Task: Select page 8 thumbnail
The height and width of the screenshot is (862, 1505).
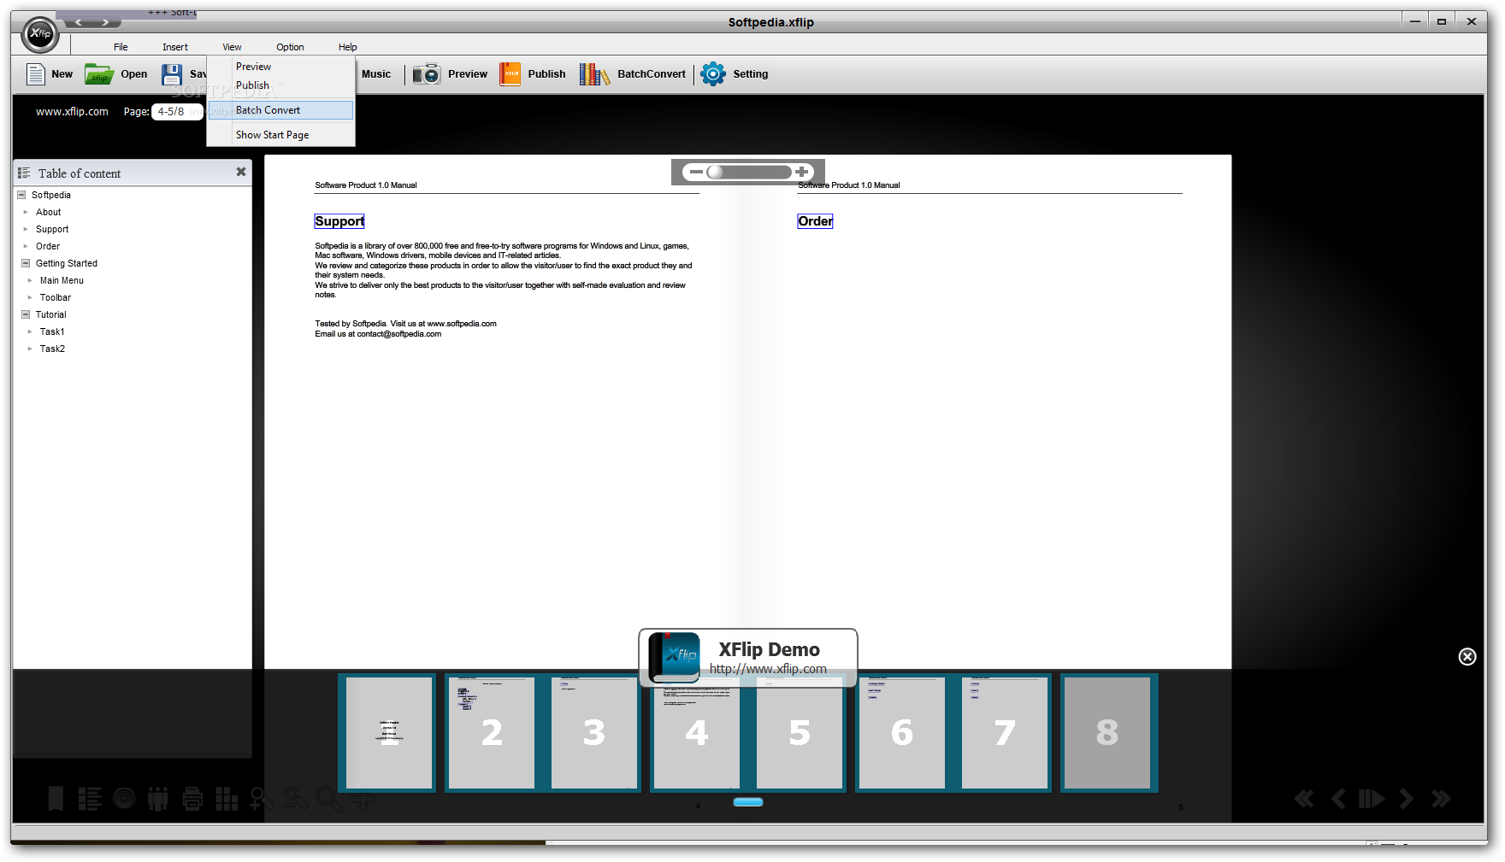Action: point(1107,733)
